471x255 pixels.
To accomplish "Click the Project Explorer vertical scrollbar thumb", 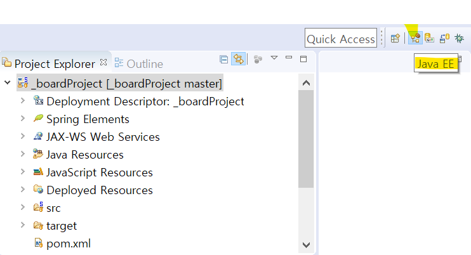I will tap(306, 139).
